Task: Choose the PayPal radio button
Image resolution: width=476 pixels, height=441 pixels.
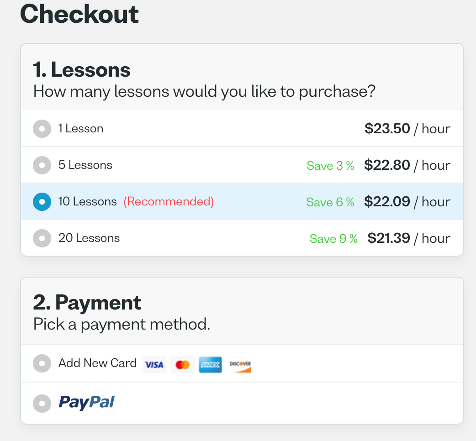Action: (x=42, y=404)
